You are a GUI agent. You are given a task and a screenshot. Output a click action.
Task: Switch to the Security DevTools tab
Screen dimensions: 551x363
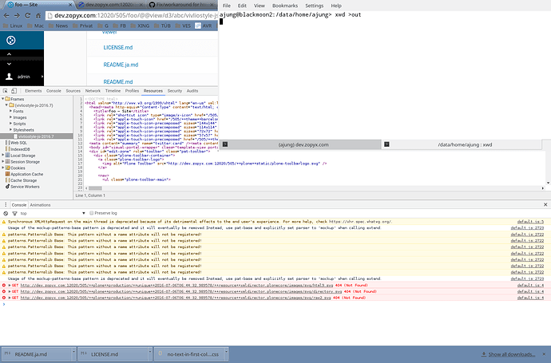175,91
